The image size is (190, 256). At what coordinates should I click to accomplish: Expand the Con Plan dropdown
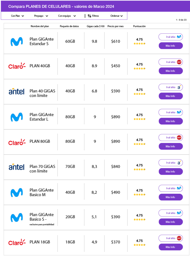click(17, 16)
